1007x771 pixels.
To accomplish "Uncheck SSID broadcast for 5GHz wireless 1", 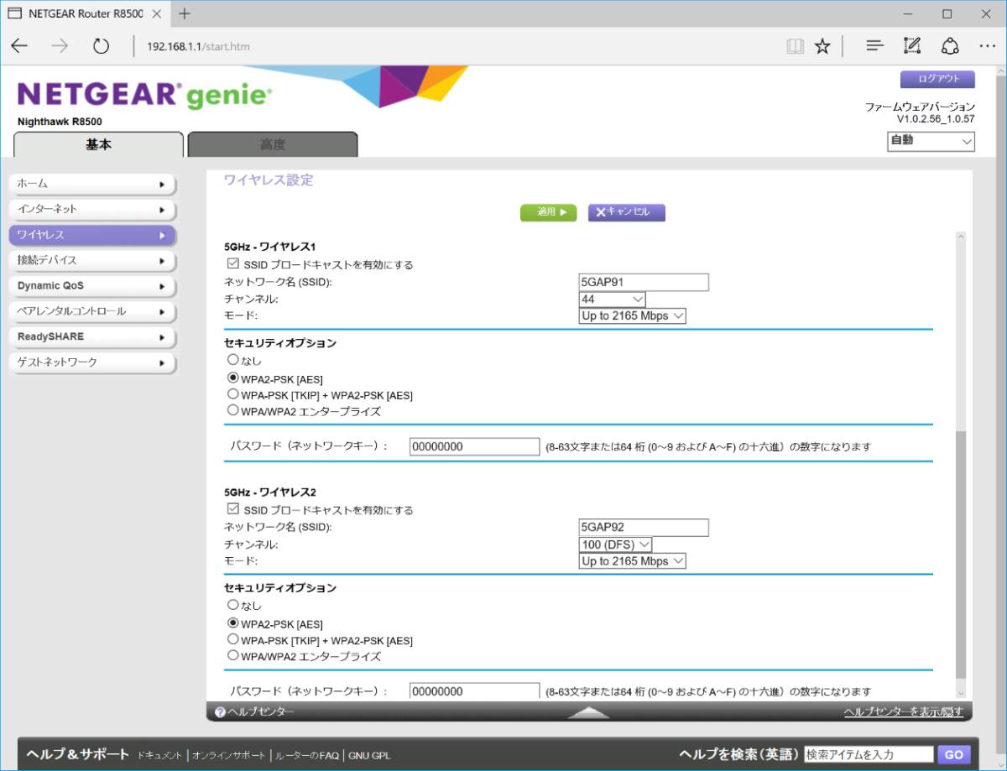I will point(232,264).
